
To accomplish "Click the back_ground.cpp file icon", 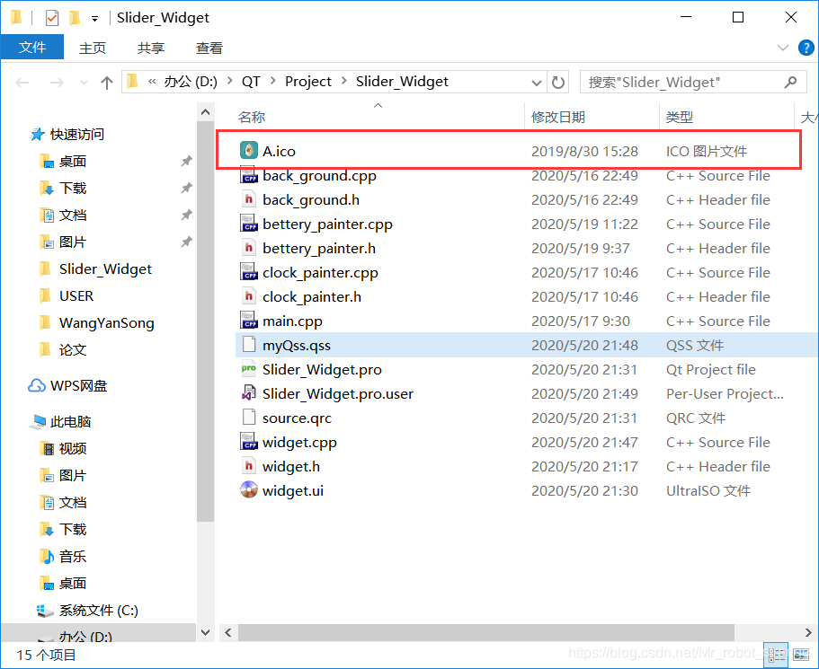I will (249, 175).
